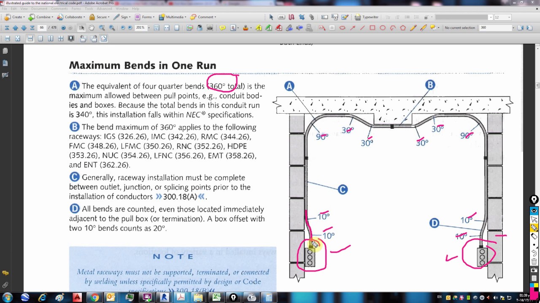Enable Two-Up Continuous page layout
The height and width of the screenshot is (303, 540).
click(61, 39)
